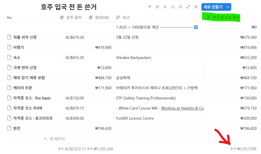The width and height of the screenshot is (261, 154).
Task: Open the sort arrows icon
Action: (157, 7)
